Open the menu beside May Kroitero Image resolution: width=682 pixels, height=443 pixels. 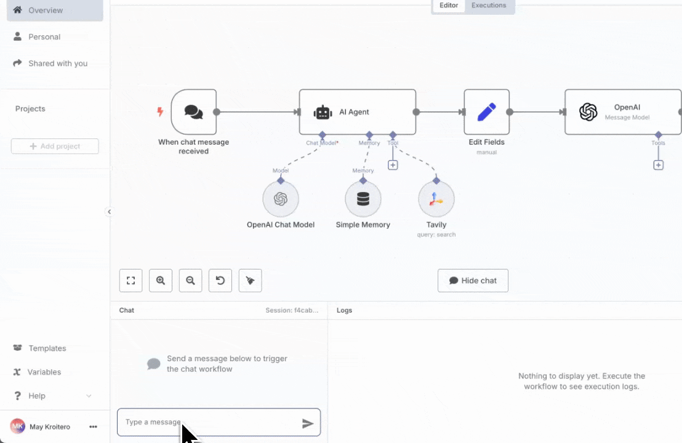coord(93,426)
